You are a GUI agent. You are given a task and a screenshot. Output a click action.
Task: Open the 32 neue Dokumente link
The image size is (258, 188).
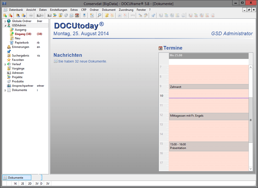click(x=82, y=61)
